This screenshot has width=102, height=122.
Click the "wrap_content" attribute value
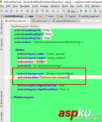[x=56, y=58]
